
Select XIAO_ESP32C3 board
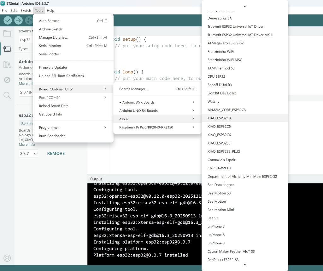245,118
